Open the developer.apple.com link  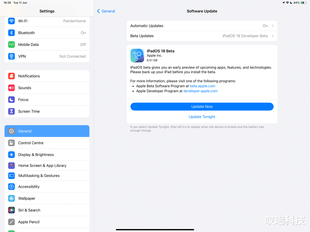click(200, 91)
